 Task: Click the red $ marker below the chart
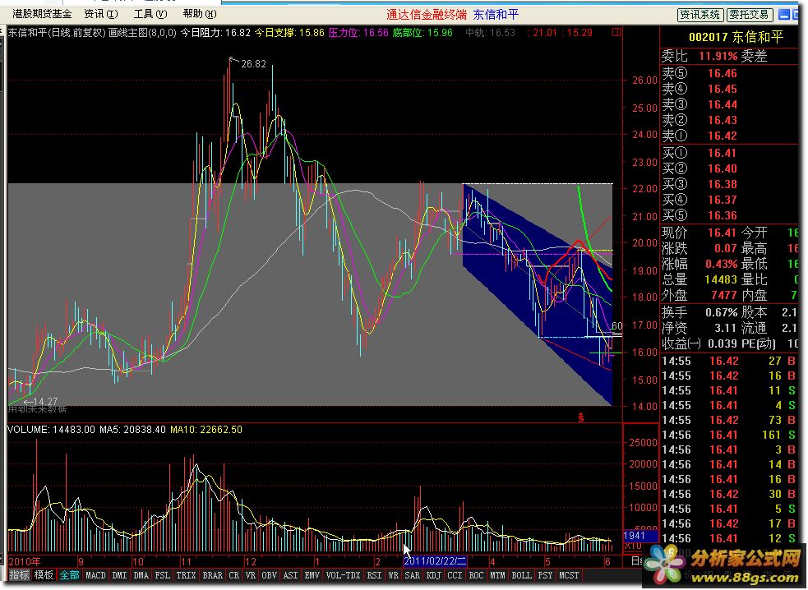[581, 417]
